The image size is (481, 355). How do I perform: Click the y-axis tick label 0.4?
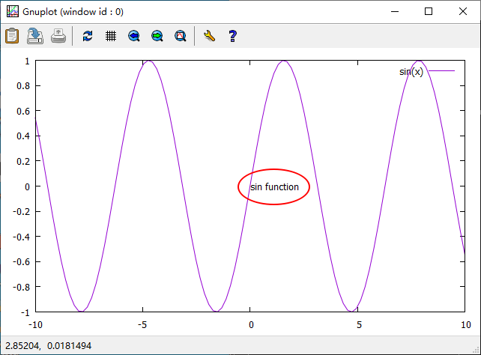(x=23, y=136)
